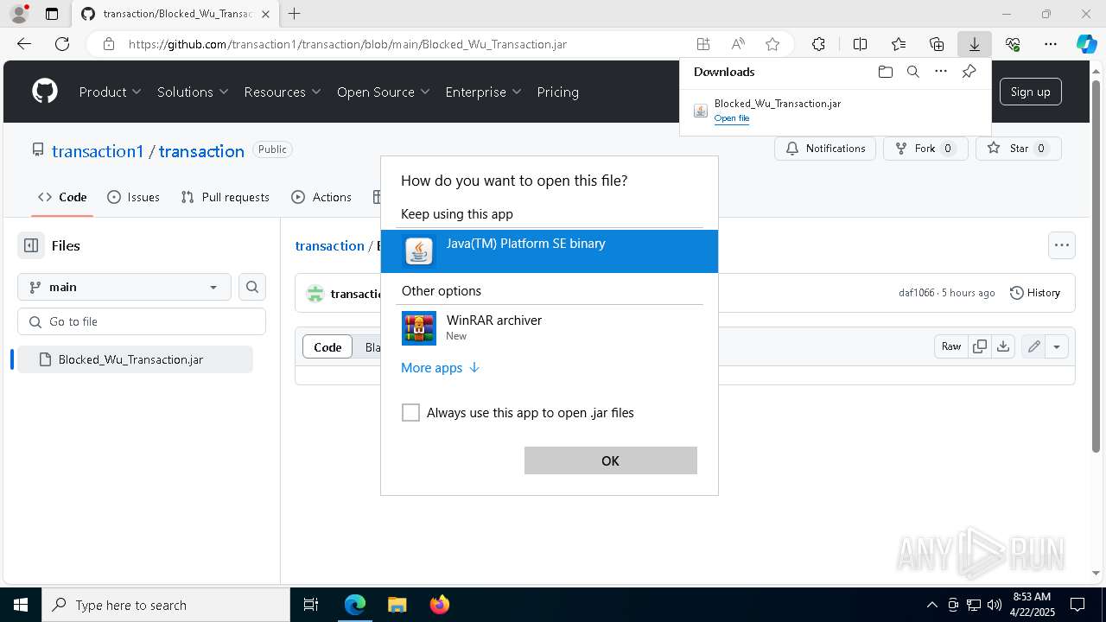Switch to the Code tab
Viewport: 1106px width, 622px height.
[62, 197]
